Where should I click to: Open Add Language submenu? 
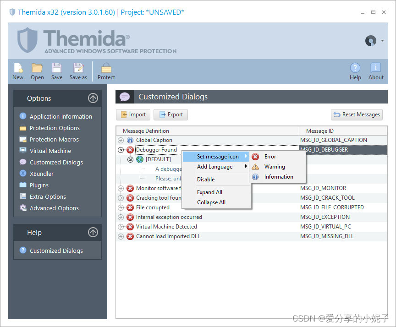216,167
